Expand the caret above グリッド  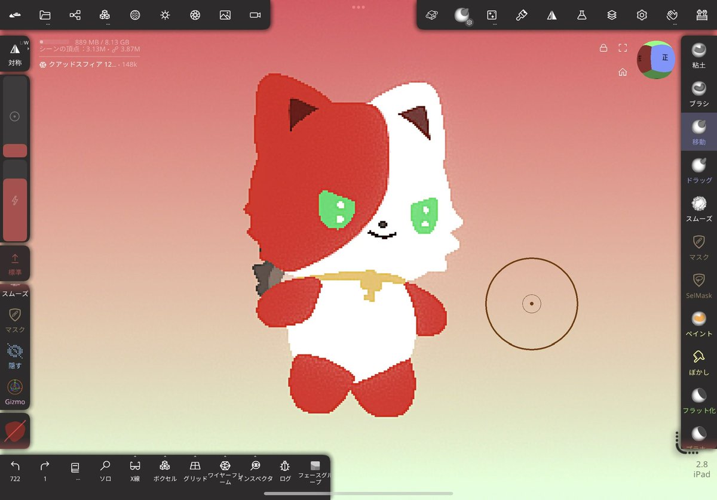195,457
